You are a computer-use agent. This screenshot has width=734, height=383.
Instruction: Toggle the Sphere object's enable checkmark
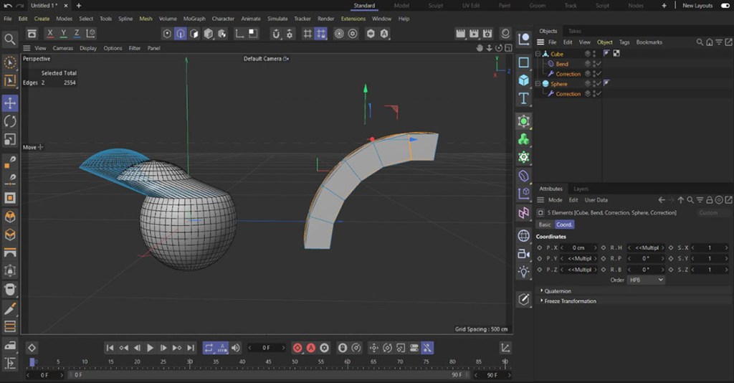[x=599, y=84]
